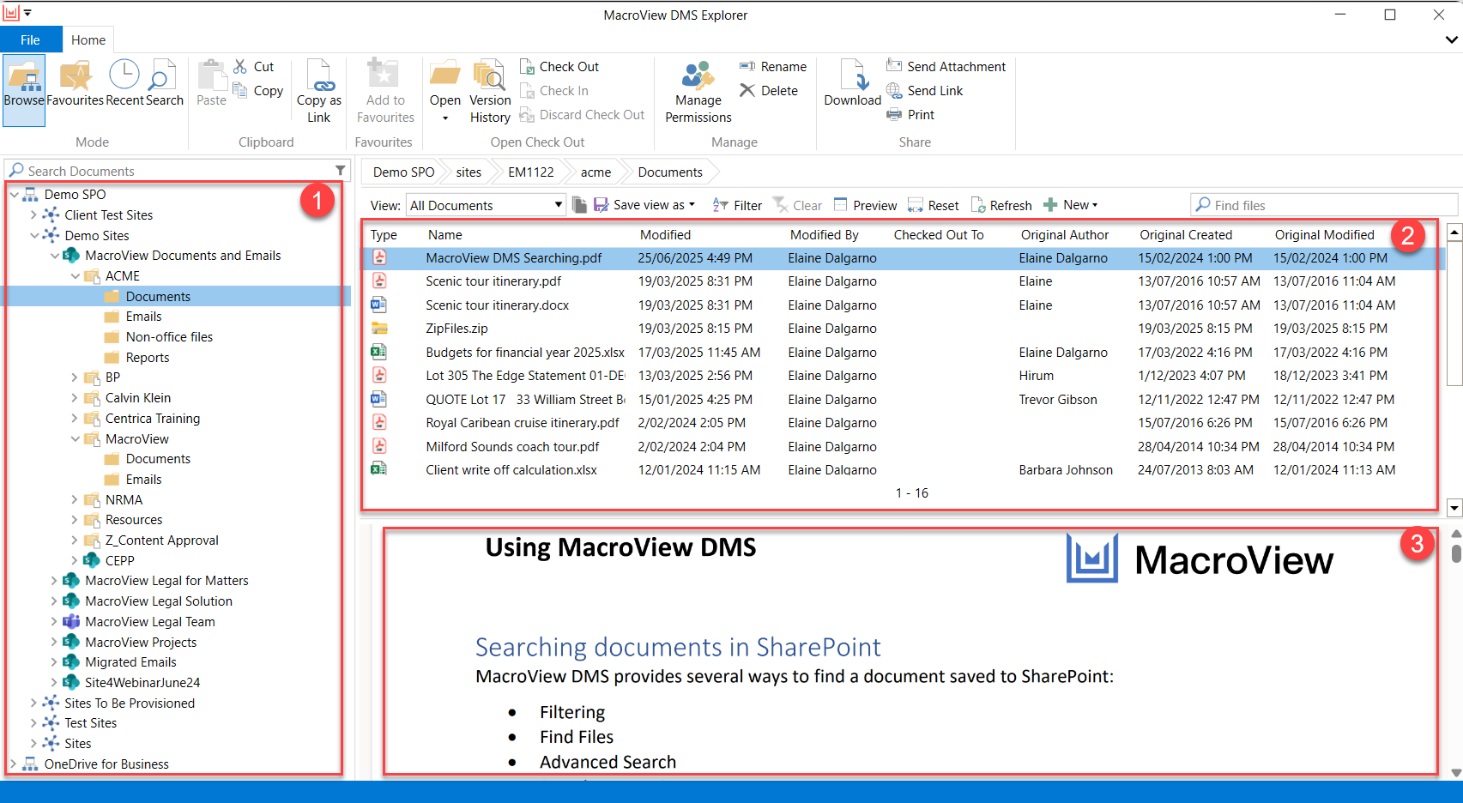This screenshot has height=803, width=1463.
Task: Click in Search Documents field
Action: 178,170
